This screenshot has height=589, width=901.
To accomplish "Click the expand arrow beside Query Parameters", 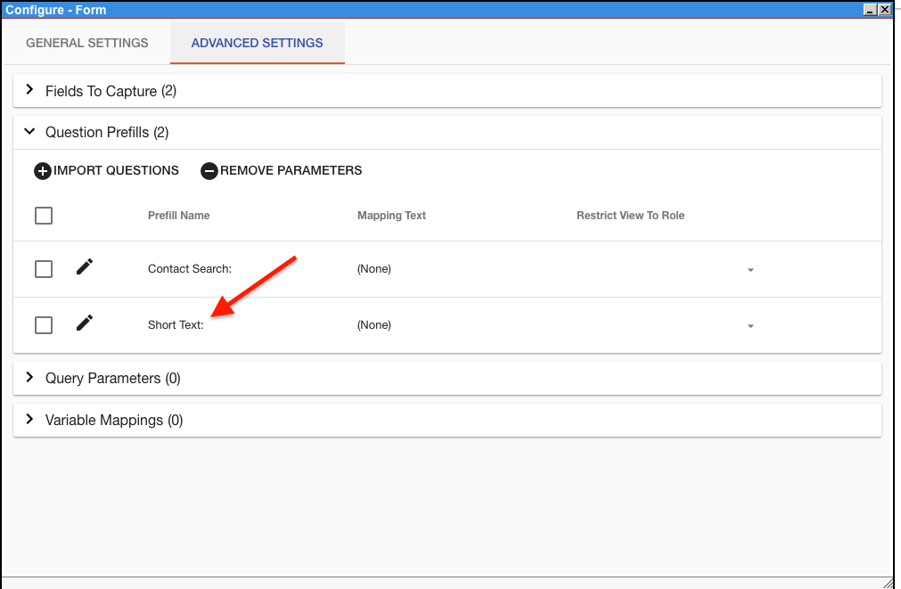I will point(29,378).
